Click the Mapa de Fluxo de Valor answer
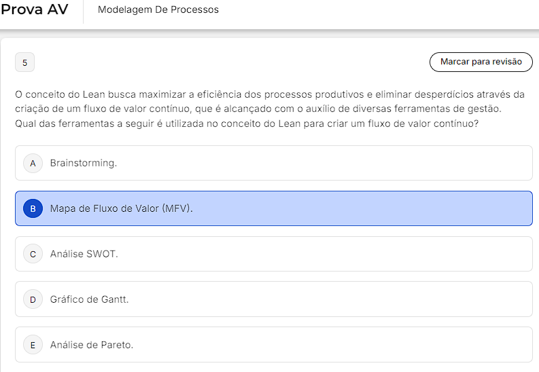The height and width of the screenshot is (372, 539). 122,208
